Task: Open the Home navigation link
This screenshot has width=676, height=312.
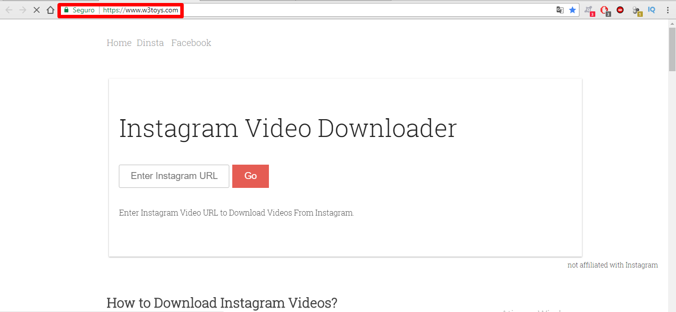Action: click(119, 43)
